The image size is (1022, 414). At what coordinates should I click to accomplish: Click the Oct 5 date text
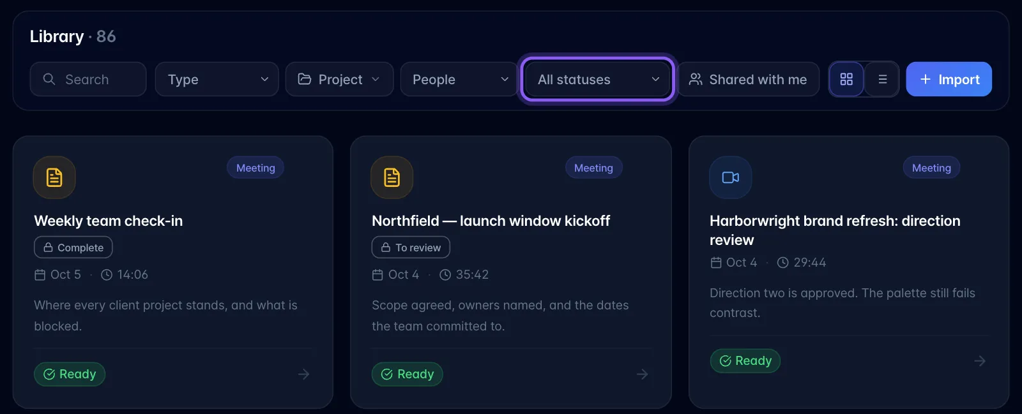(66, 274)
